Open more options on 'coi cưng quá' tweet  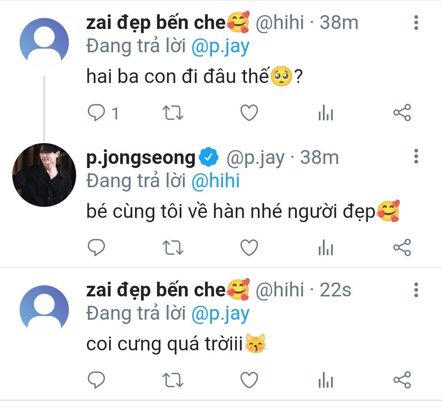(416, 289)
